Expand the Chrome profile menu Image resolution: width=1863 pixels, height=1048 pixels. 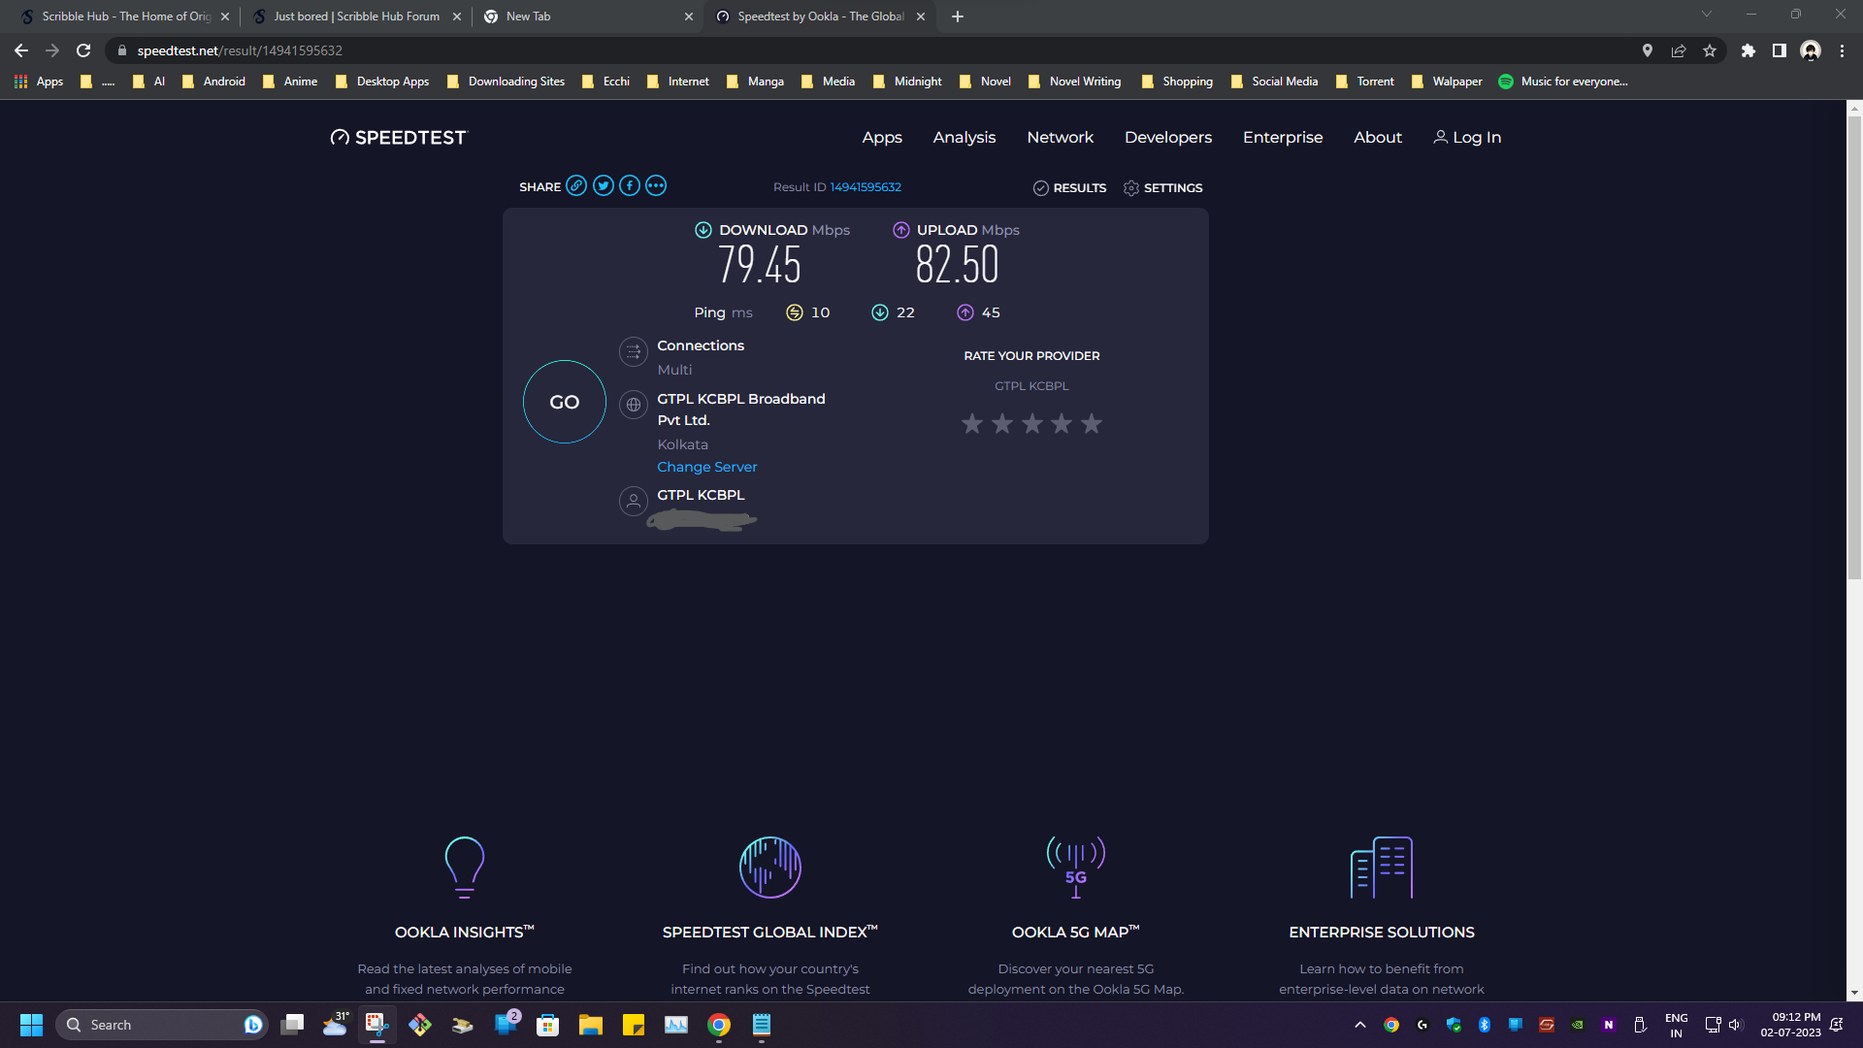pyautogui.click(x=1811, y=50)
